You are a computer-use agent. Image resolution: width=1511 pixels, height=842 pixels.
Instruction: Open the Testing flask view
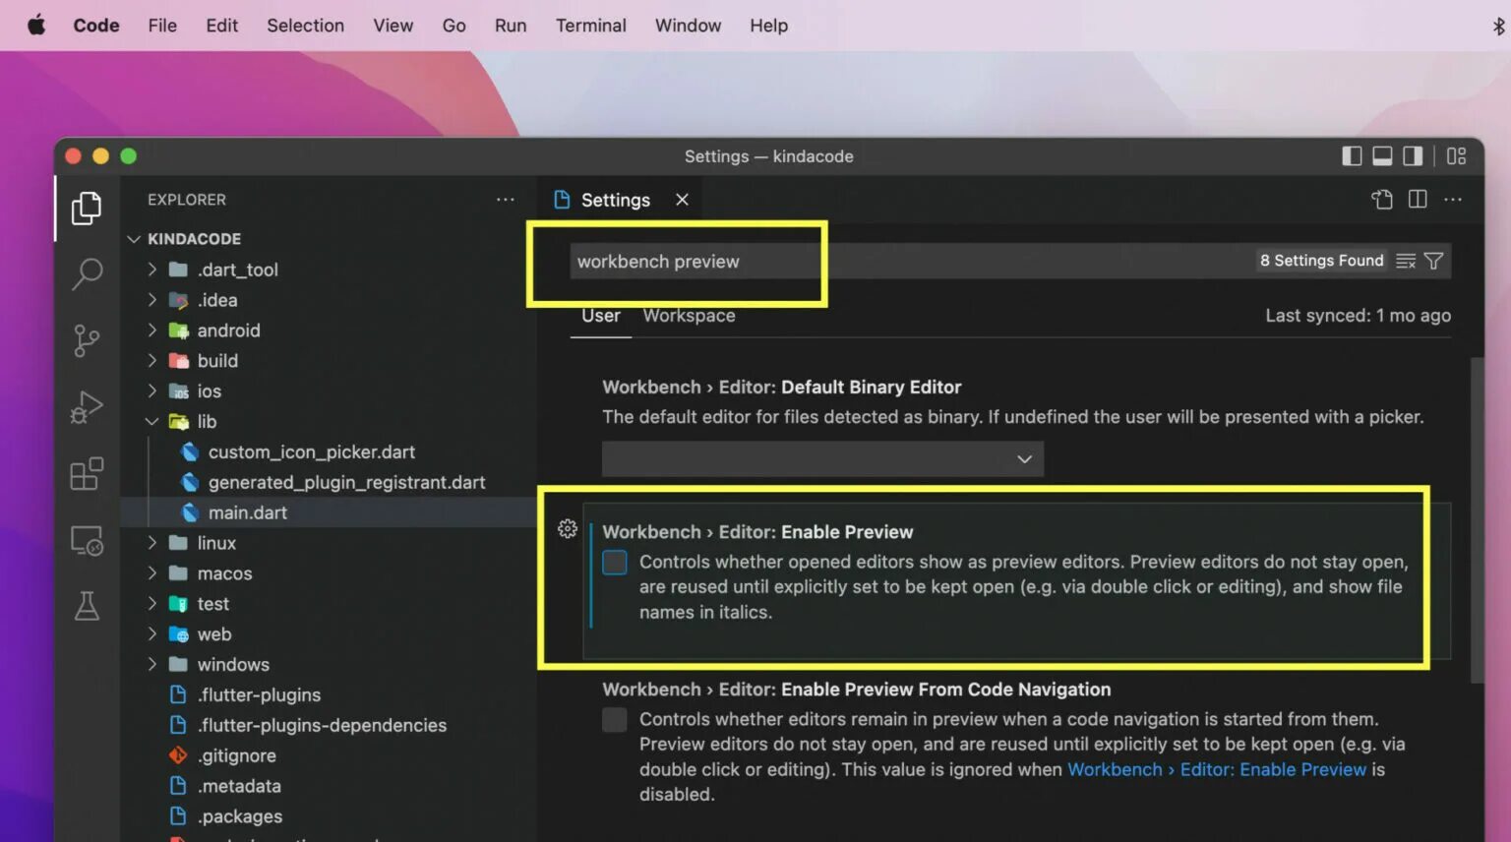(x=87, y=606)
